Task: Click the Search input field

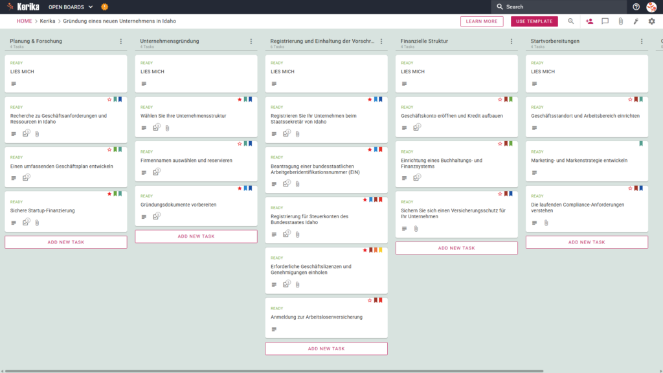Action: (x=559, y=6)
